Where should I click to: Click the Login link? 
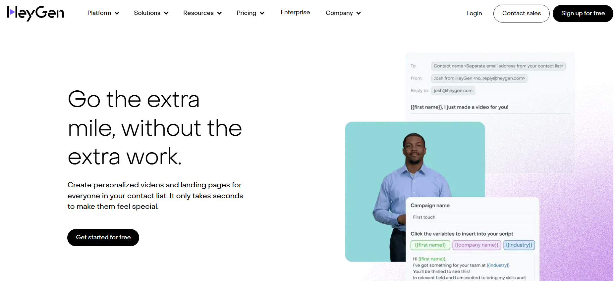click(x=474, y=13)
